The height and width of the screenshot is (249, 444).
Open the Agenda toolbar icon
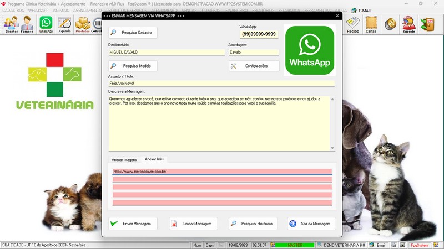point(65,24)
